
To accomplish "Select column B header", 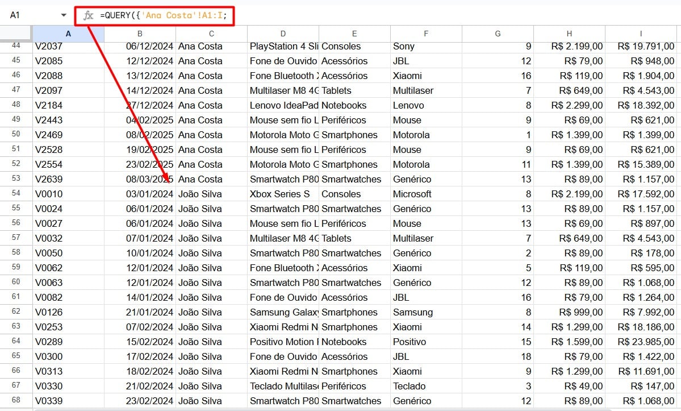I will (140, 34).
